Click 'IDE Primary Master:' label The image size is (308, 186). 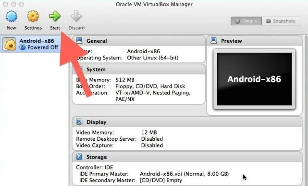104,174
